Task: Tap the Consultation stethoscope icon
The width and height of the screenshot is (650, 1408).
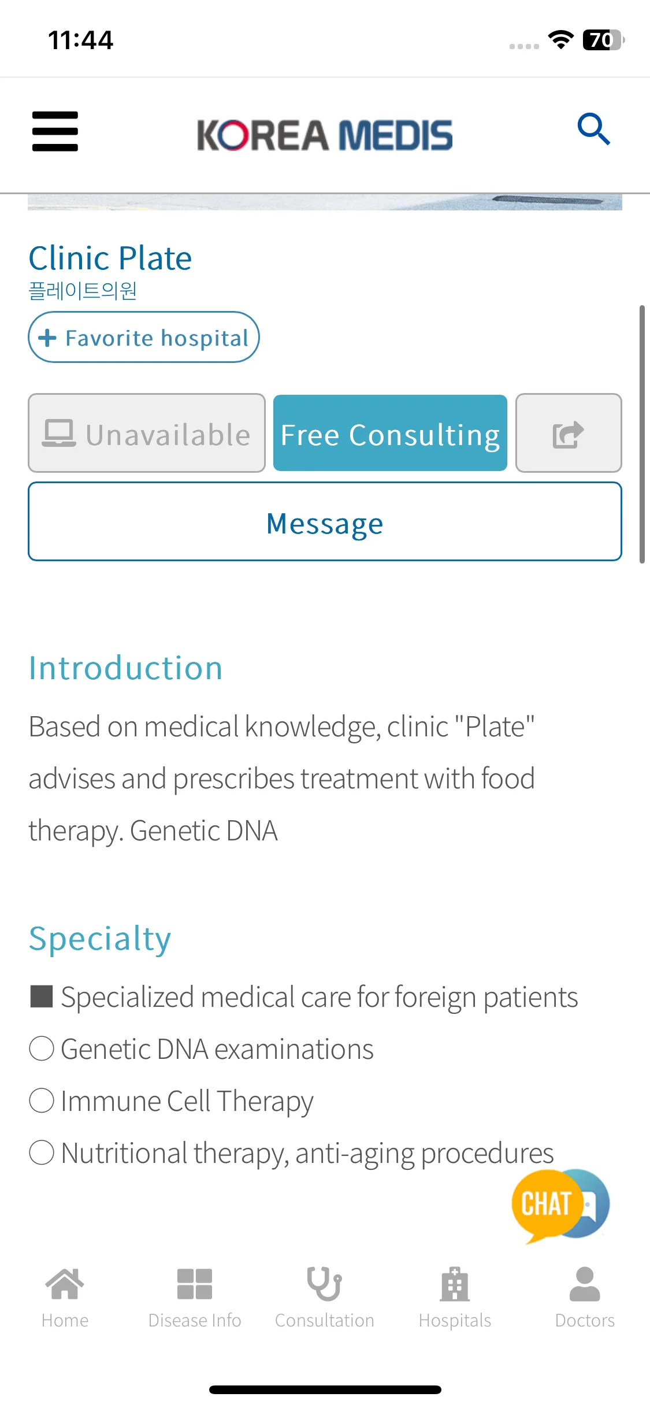Action: pyautogui.click(x=325, y=1284)
